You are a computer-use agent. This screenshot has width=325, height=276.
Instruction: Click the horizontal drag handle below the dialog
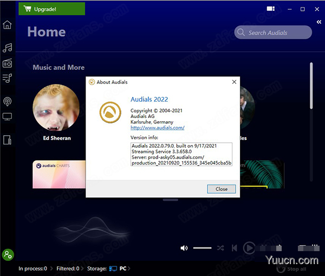pyautogui.click(x=171, y=200)
